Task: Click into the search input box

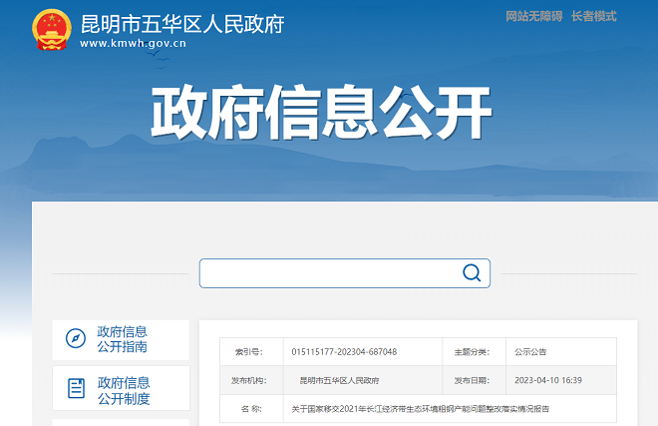Action: [329, 273]
